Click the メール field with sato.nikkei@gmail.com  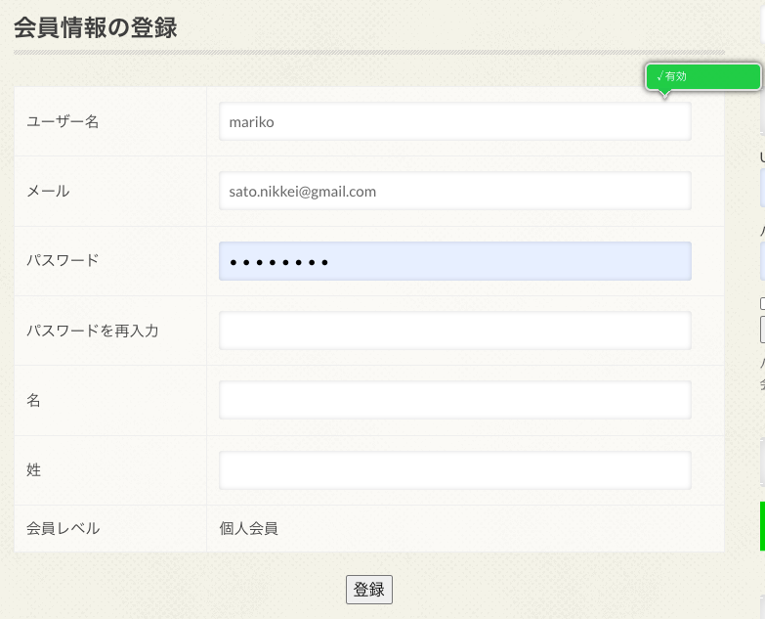click(454, 192)
